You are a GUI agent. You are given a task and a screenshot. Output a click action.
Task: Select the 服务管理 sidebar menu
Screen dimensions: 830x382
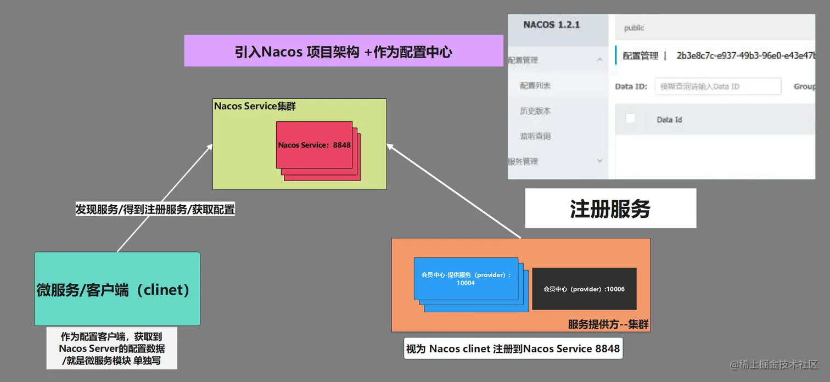pyautogui.click(x=523, y=161)
